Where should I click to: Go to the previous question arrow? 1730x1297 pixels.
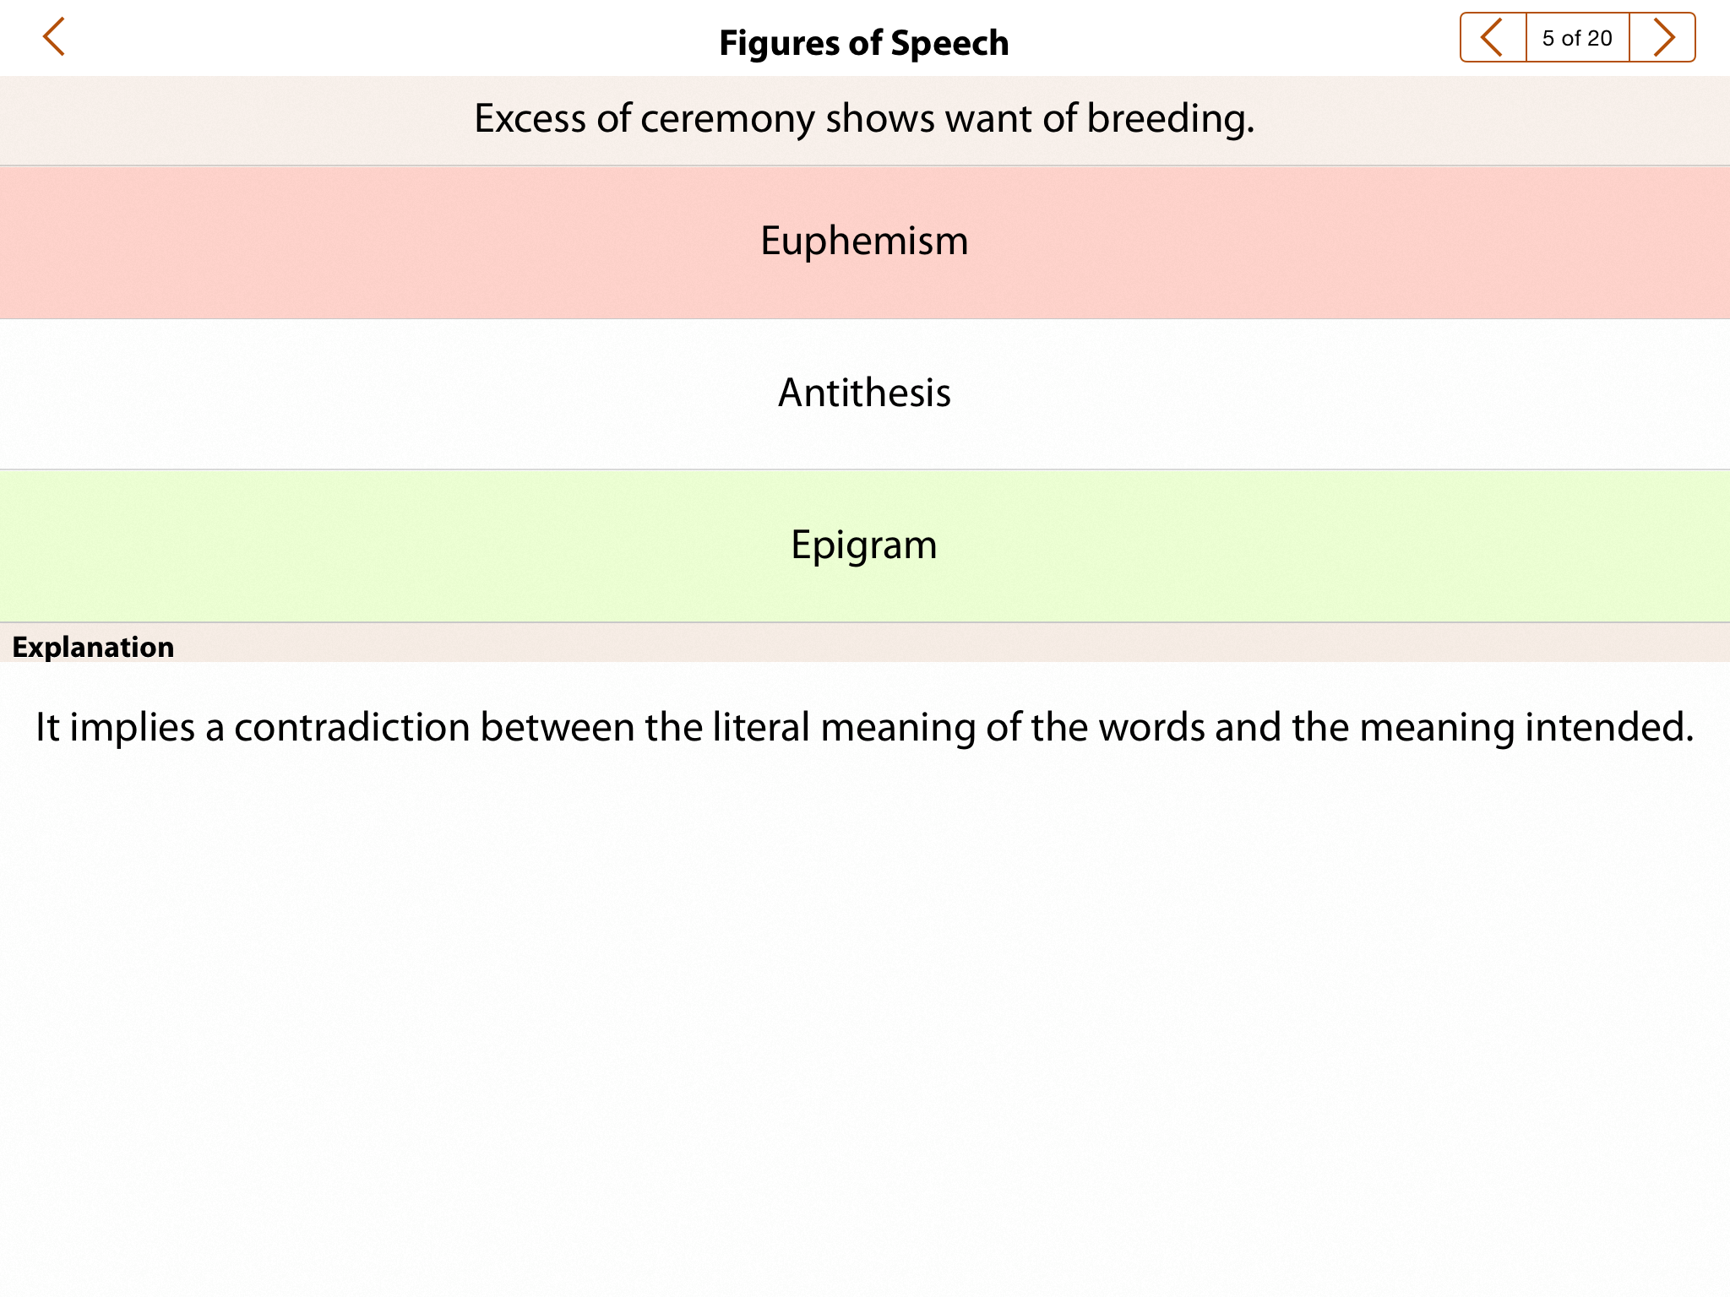1493,38
